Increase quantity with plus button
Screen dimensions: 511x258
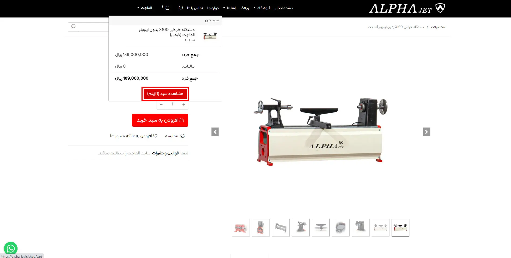184,104
